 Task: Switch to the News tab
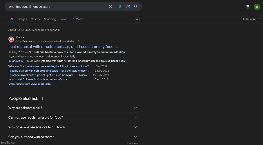64,19
